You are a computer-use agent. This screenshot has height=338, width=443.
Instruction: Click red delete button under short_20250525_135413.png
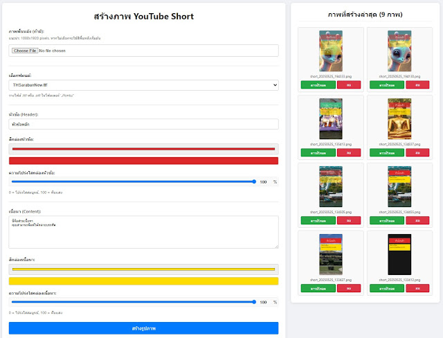click(348, 152)
